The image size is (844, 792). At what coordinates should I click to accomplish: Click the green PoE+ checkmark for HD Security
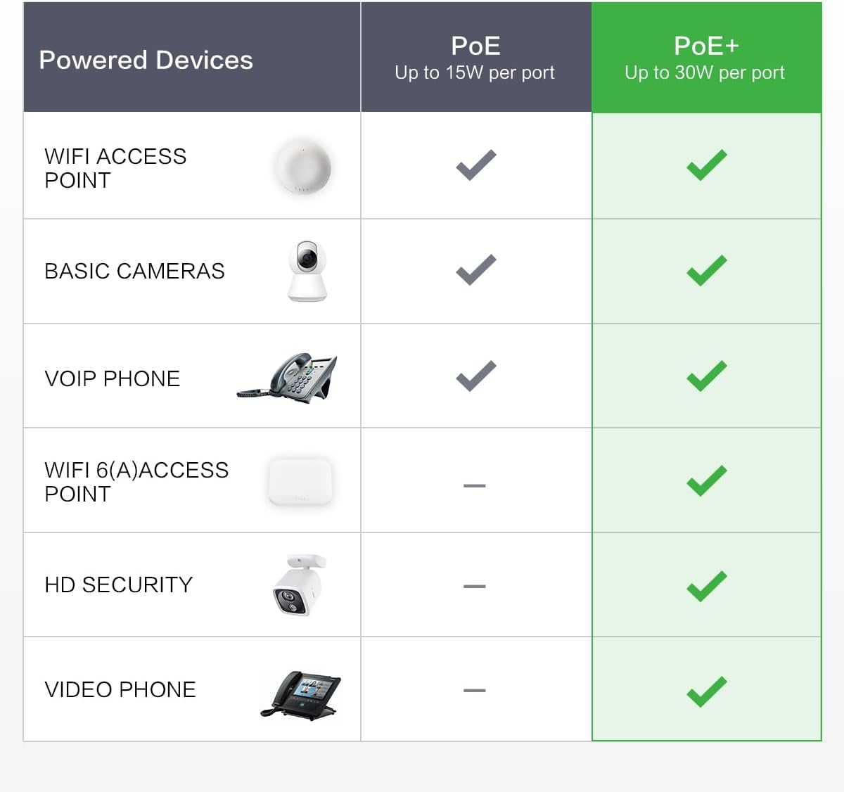tap(707, 586)
